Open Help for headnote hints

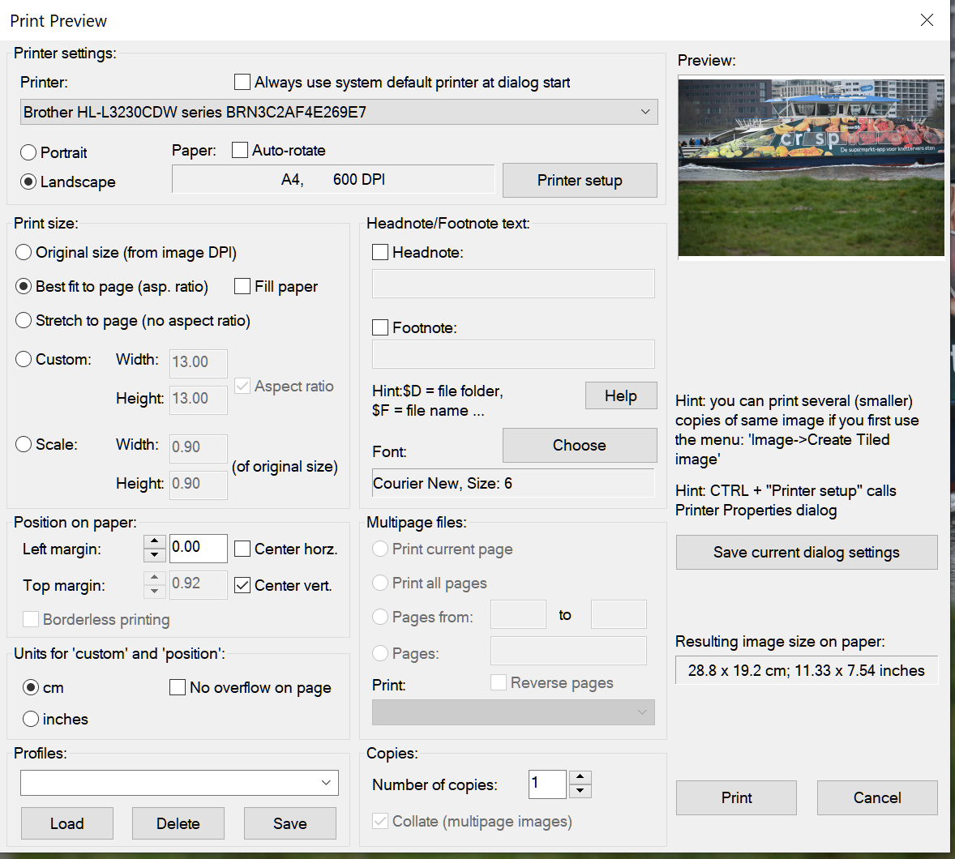pyautogui.click(x=620, y=395)
